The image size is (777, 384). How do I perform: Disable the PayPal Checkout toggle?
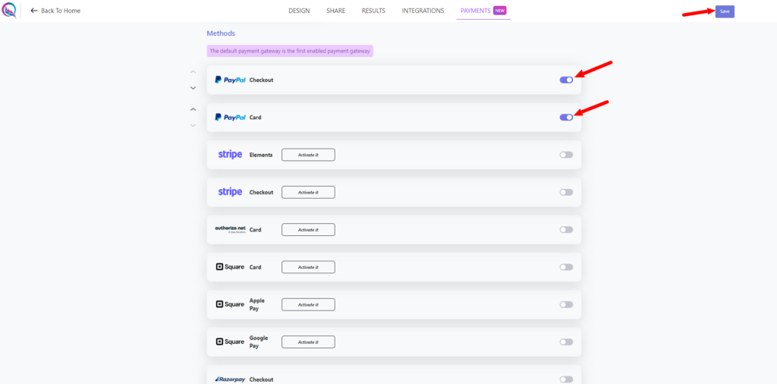point(566,80)
